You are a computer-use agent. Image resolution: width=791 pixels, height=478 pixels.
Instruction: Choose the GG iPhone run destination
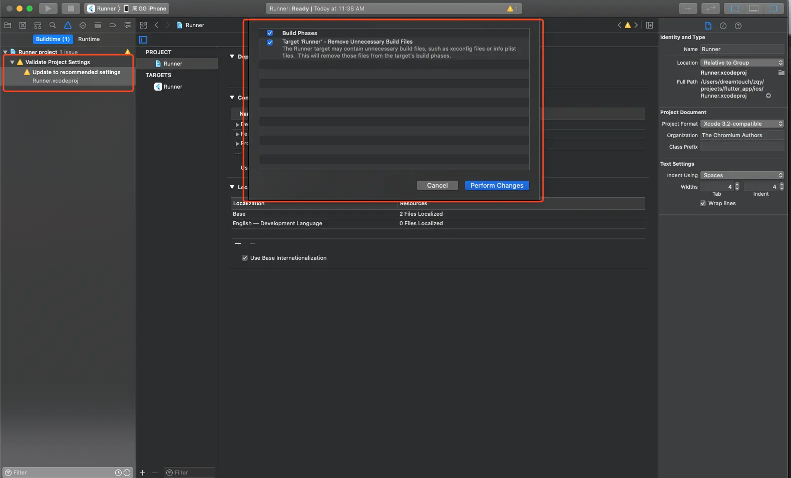(146, 9)
